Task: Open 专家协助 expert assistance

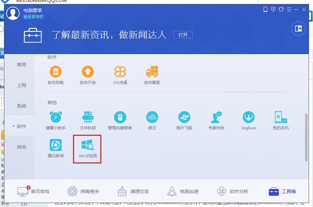Action: [216, 118]
